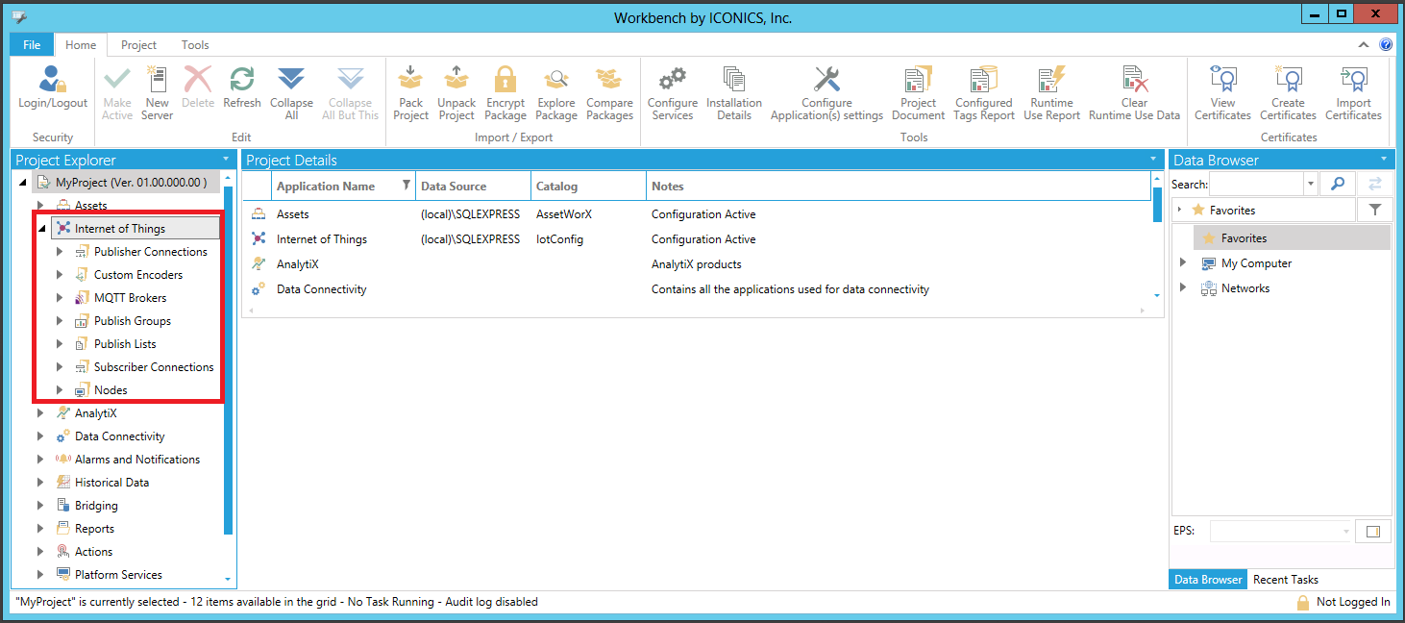Click Project Details horizontal scrollbar
Screen dimensions: 1405x623
tap(697, 311)
